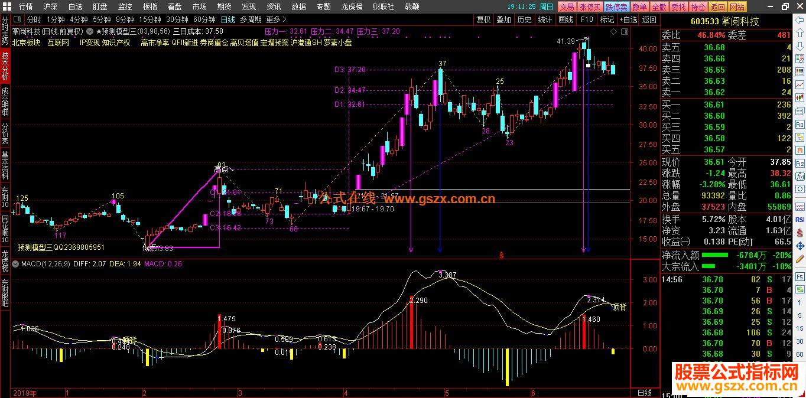Click the 净流入额 green bar

pyautogui.click(x=714, y=255)
